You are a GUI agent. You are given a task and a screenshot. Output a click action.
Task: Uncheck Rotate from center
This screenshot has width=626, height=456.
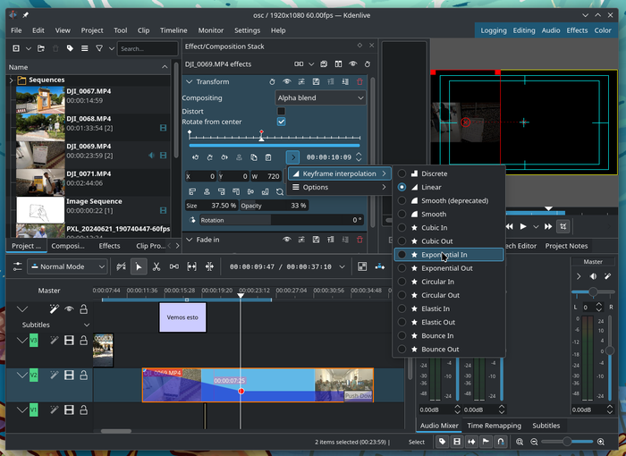coord(281,122)
